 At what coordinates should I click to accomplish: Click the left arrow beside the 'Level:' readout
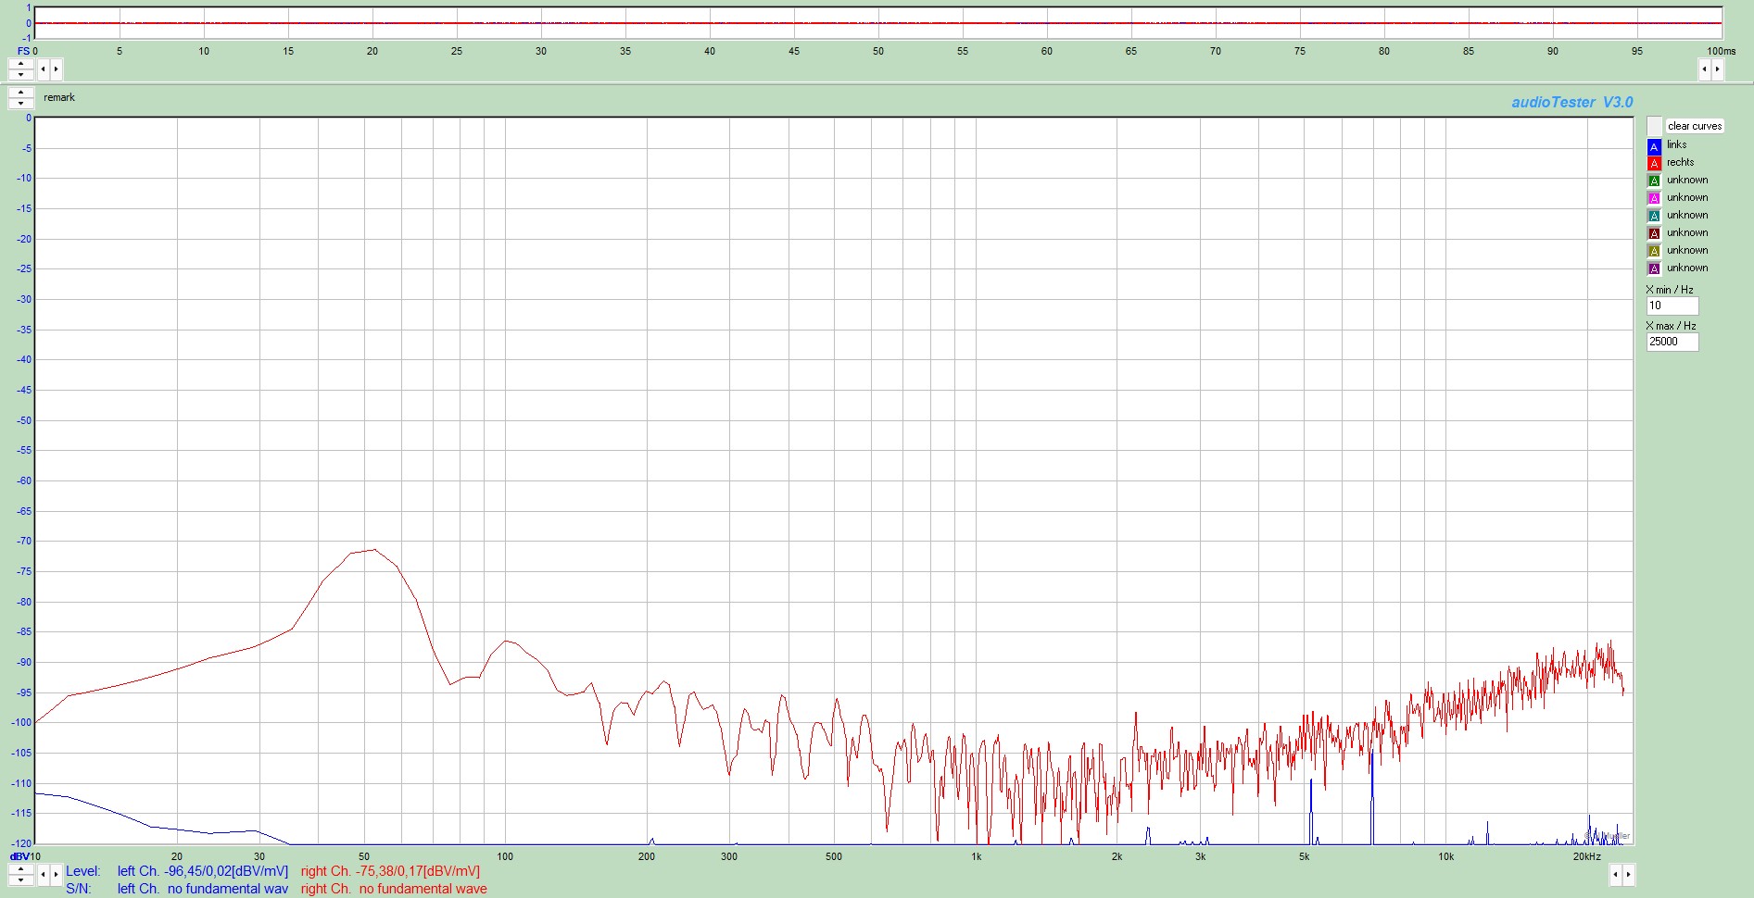coord(43,874)
